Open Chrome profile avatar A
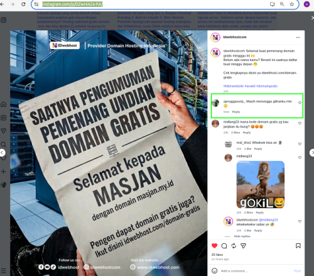314x276 pixels. (x=306, y=4)
